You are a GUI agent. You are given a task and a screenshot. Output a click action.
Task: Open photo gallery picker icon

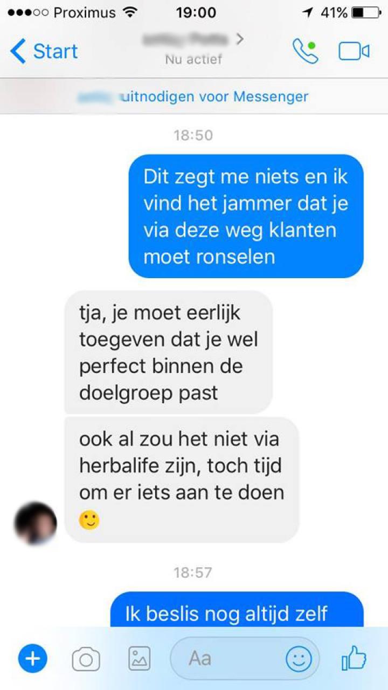pyautogui.click(x=139, y=659)
